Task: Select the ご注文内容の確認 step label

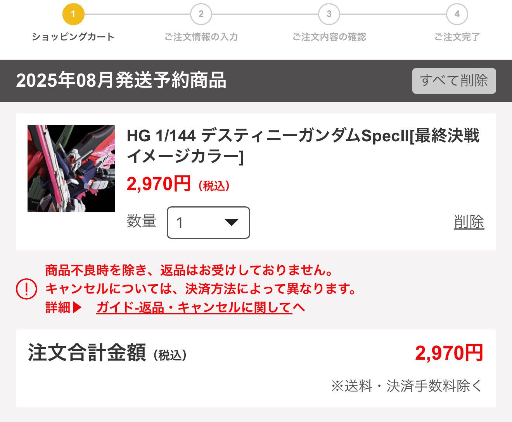Action: (x=329, y=37)
